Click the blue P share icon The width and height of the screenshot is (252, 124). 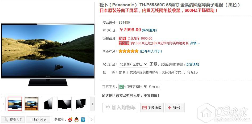pyautogui.click(x=83, y=119)
